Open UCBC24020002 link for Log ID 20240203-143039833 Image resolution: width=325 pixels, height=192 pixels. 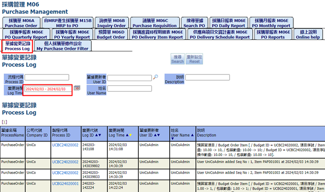[65, 173]
